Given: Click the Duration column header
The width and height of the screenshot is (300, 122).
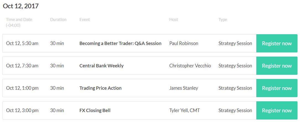Looking at the screenshot, I should [x=58, y=20].
